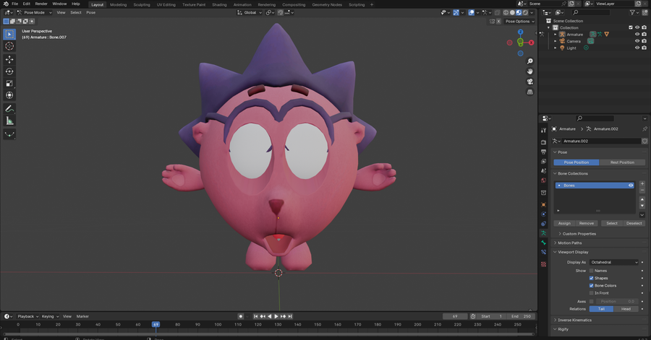
Task: Open the Bone properties tab
Action: pos(543,243)
